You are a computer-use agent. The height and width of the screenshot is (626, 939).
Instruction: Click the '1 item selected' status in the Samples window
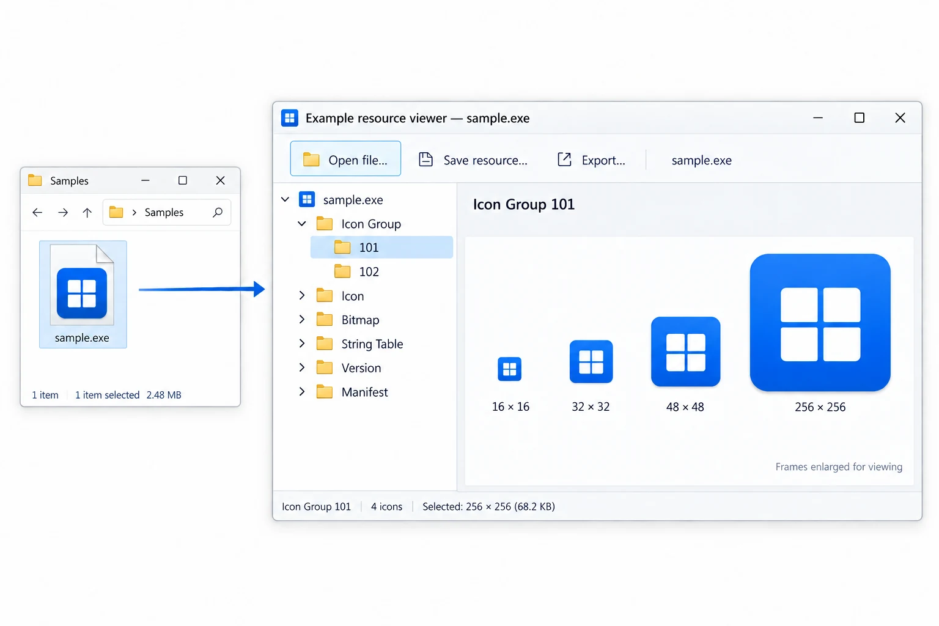(107, 395)
